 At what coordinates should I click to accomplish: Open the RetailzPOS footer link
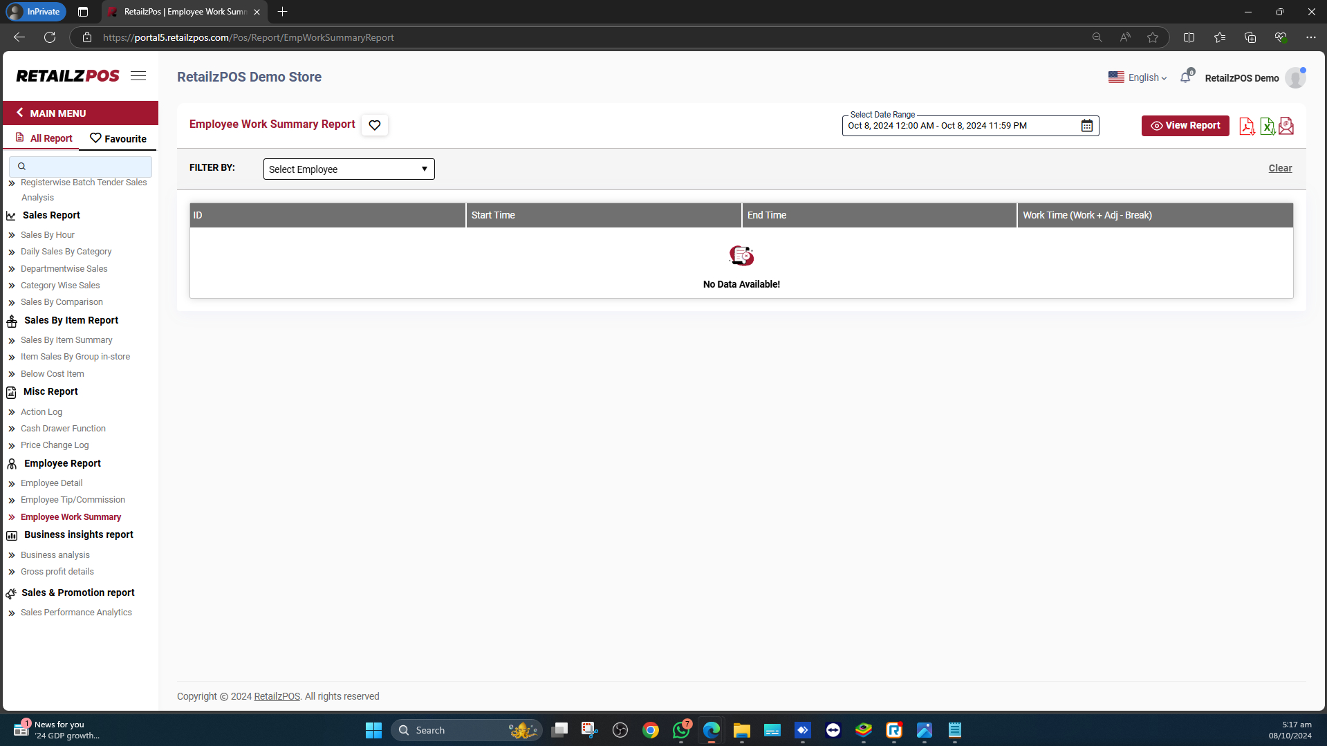(x=277, y=696)
